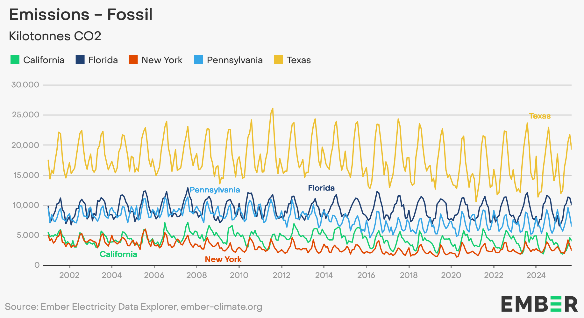Click the 2024 x-axis tick label

click(x=536, y=275)
